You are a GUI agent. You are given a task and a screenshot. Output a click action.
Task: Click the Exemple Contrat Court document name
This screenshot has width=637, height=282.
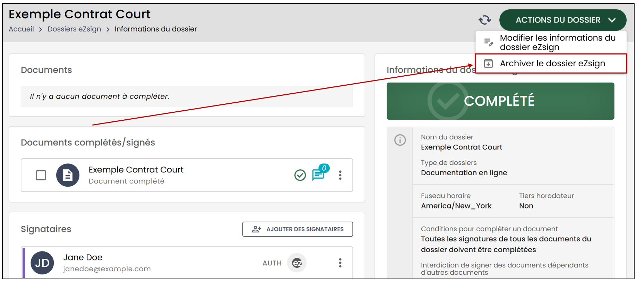[136, 170]
